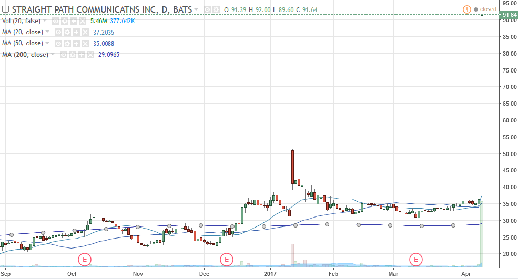Viewport: 518px width, 279px height.
Task: Click the tall red January spike candle
Action: 293,167
